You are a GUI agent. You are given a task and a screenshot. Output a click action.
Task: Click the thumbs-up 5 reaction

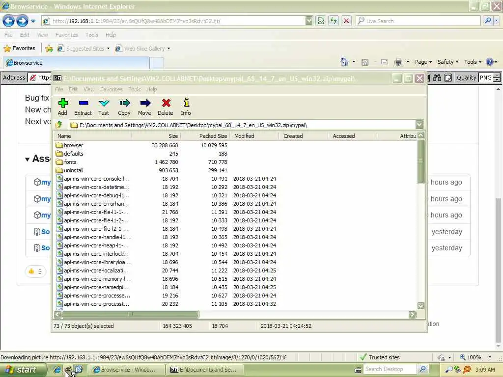pos(35,272)
